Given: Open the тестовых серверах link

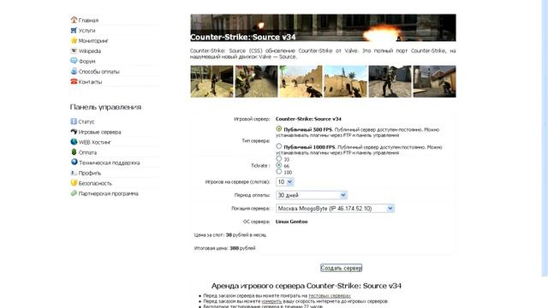Looking at the screenshot, I should pyautogui.click(x=330, y=296).
